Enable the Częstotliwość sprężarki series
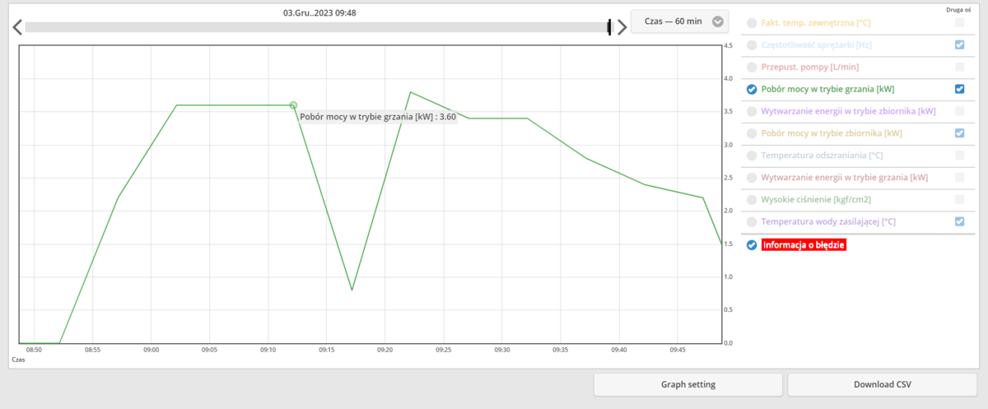Screen dimensions: 988x409 [752, 45]
